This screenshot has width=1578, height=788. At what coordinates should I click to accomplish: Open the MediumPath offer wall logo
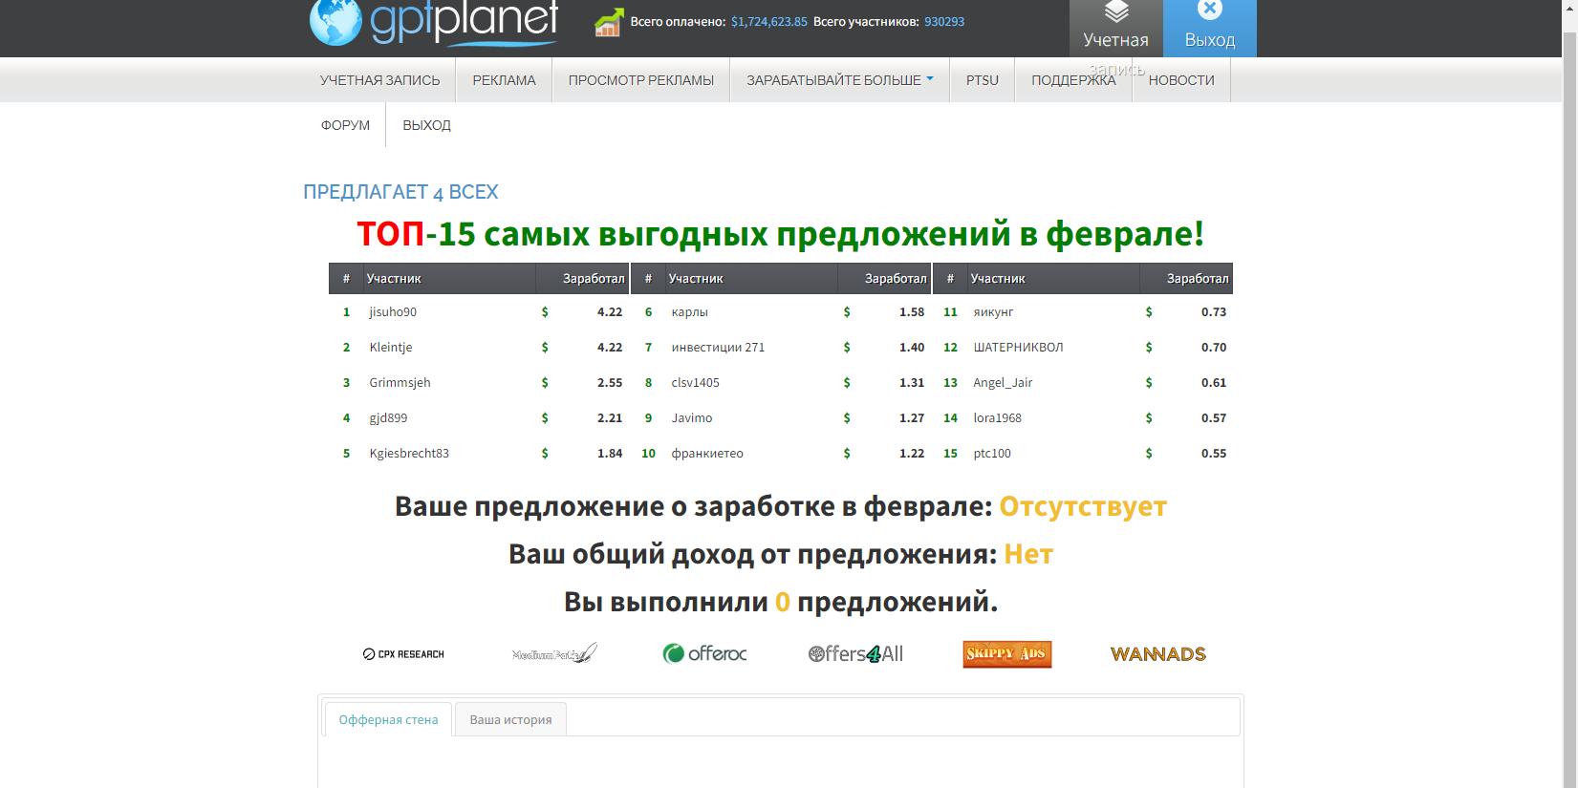[554, 654]
